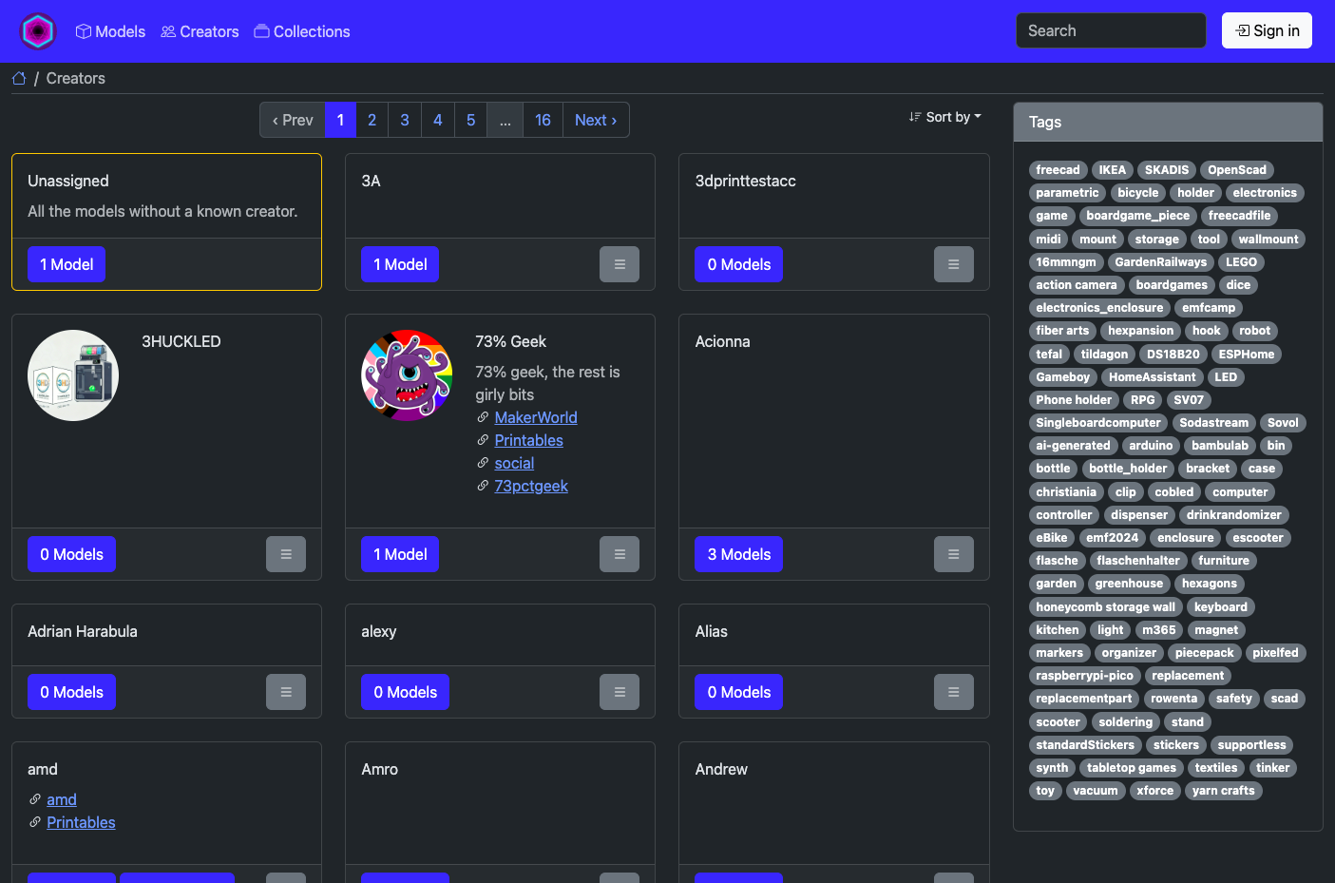Show 3A's 1 Model

[x=400, y=264]
